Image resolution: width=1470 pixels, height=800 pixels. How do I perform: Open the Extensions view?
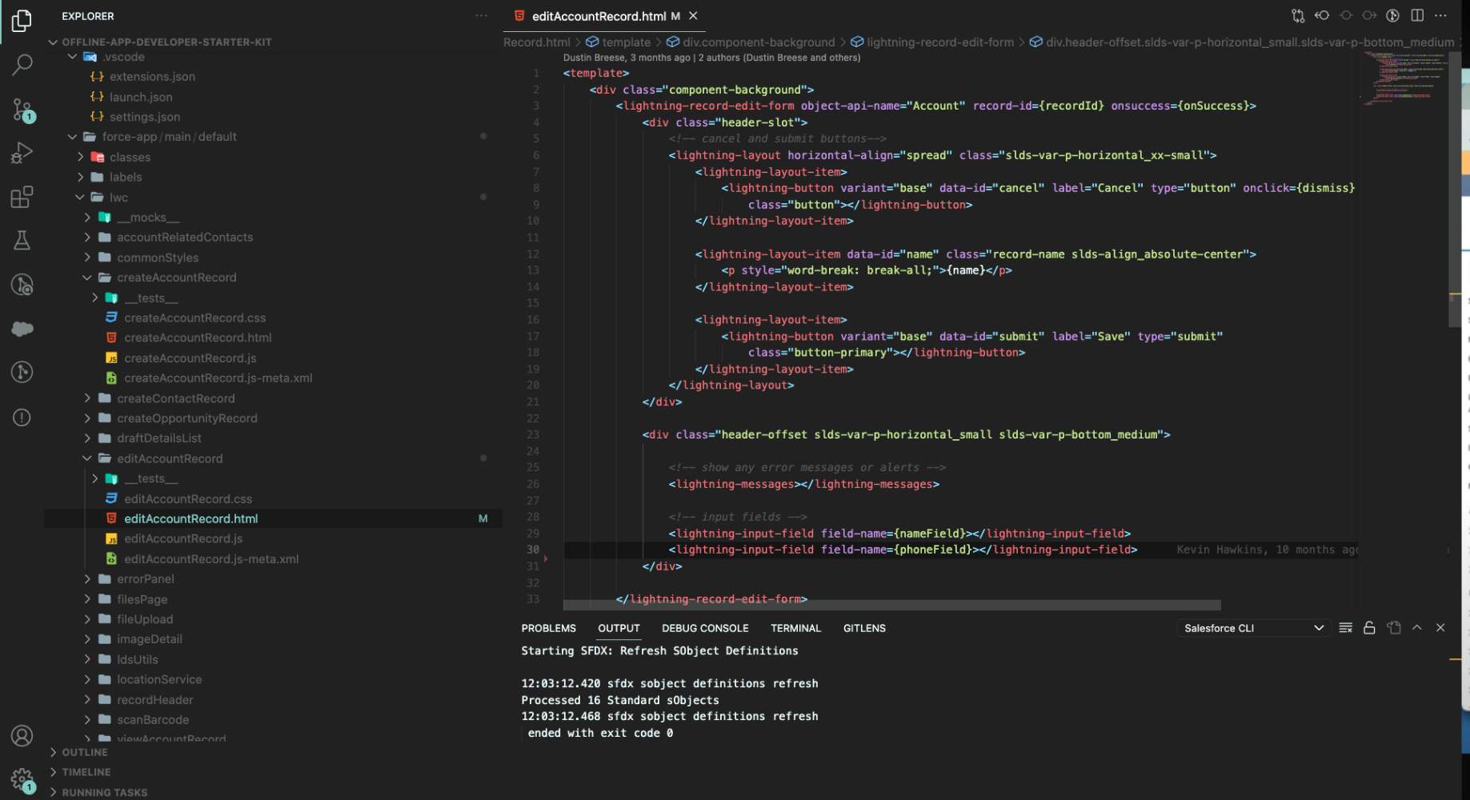pyautogui.click(x=22, y=197)
